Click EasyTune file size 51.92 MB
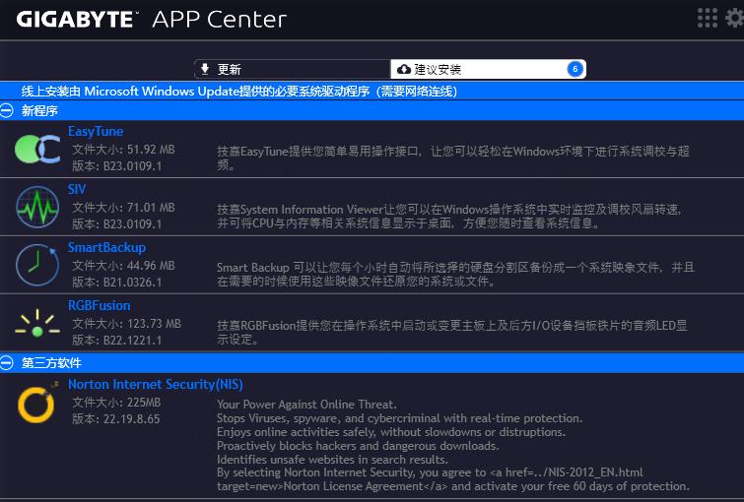Image resolution: width=744 pixels, height=502 pixels. tap(123, 150)
